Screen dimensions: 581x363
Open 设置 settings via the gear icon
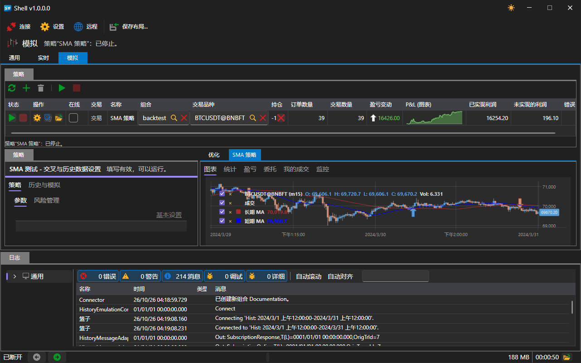45,27
